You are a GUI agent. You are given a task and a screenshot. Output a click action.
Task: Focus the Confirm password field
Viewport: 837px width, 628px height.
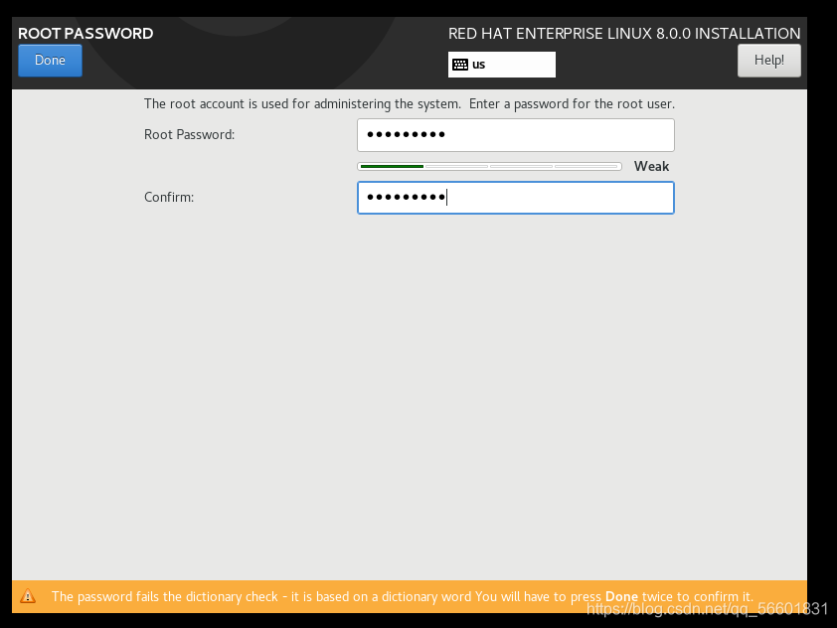(516, 198)
